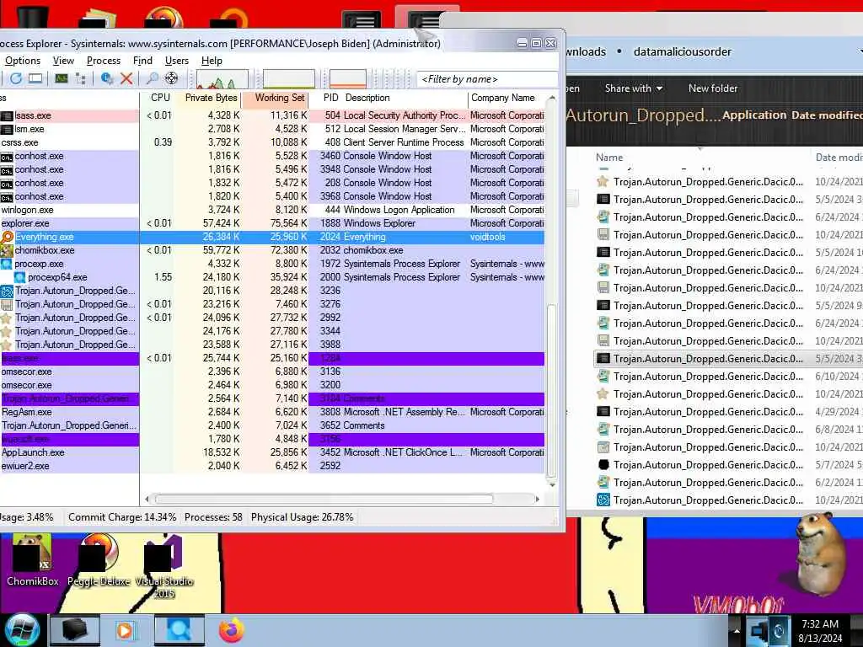Viewport: 863px width, 647px height.
Task: Click the crosshair Find Window's Process icon
Action: 171,78
